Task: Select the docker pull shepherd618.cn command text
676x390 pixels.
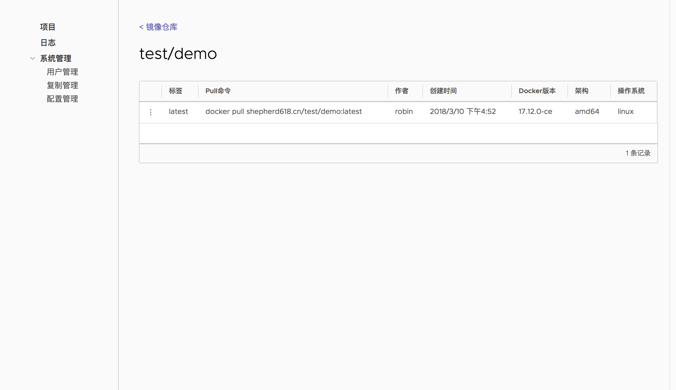Action: pos(283,111)
